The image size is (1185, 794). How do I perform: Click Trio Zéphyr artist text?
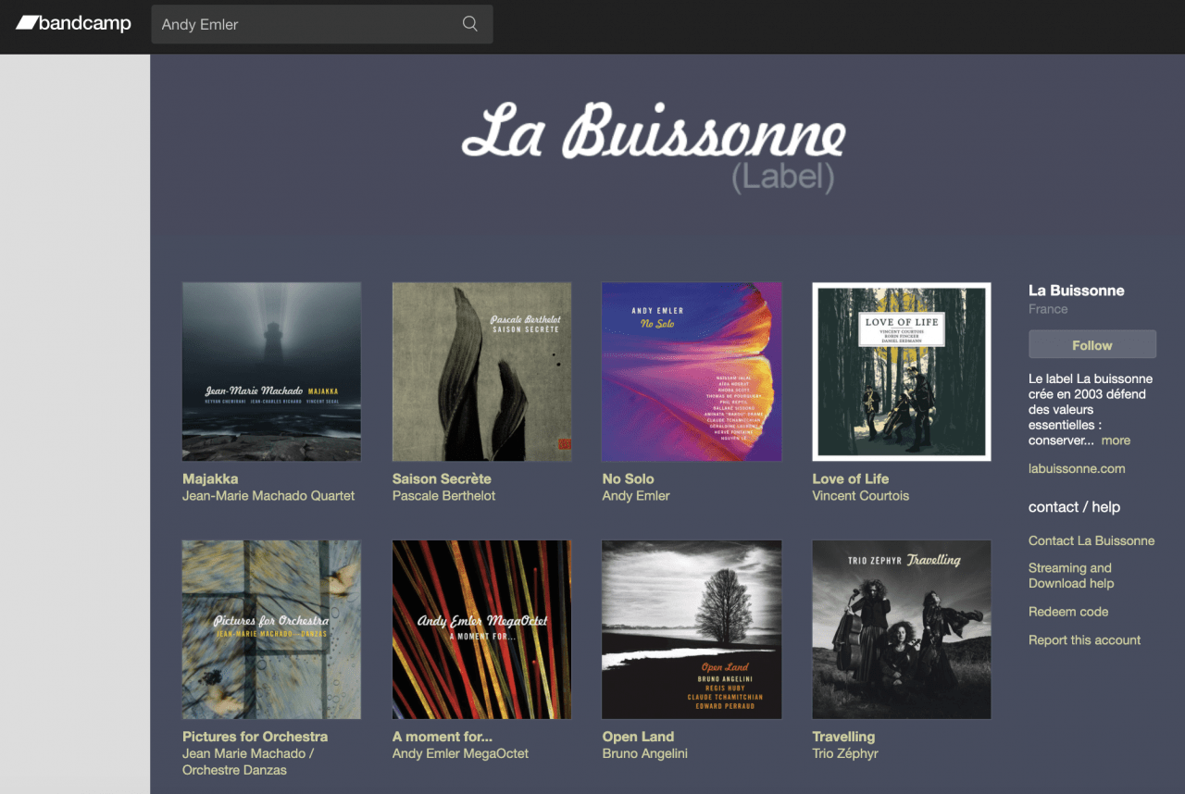[x=845, y=753]
